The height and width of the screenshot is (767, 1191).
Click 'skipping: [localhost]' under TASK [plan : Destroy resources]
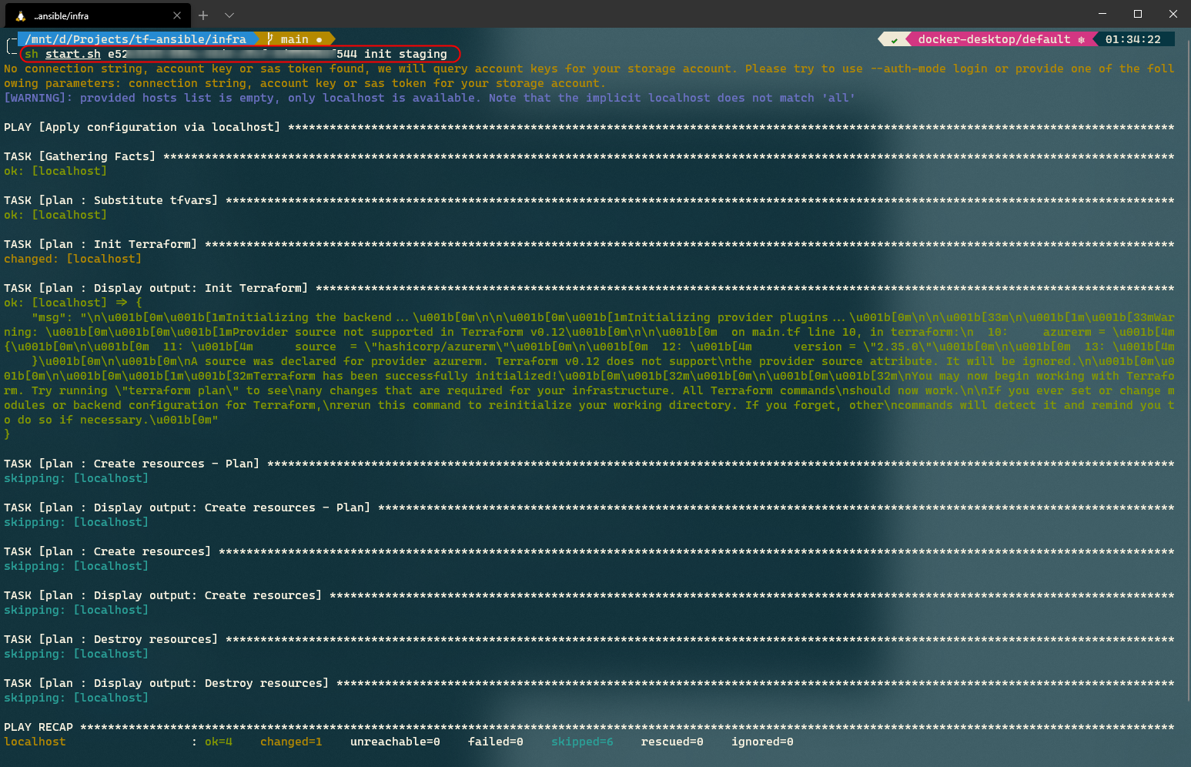(x=76, y=654)
